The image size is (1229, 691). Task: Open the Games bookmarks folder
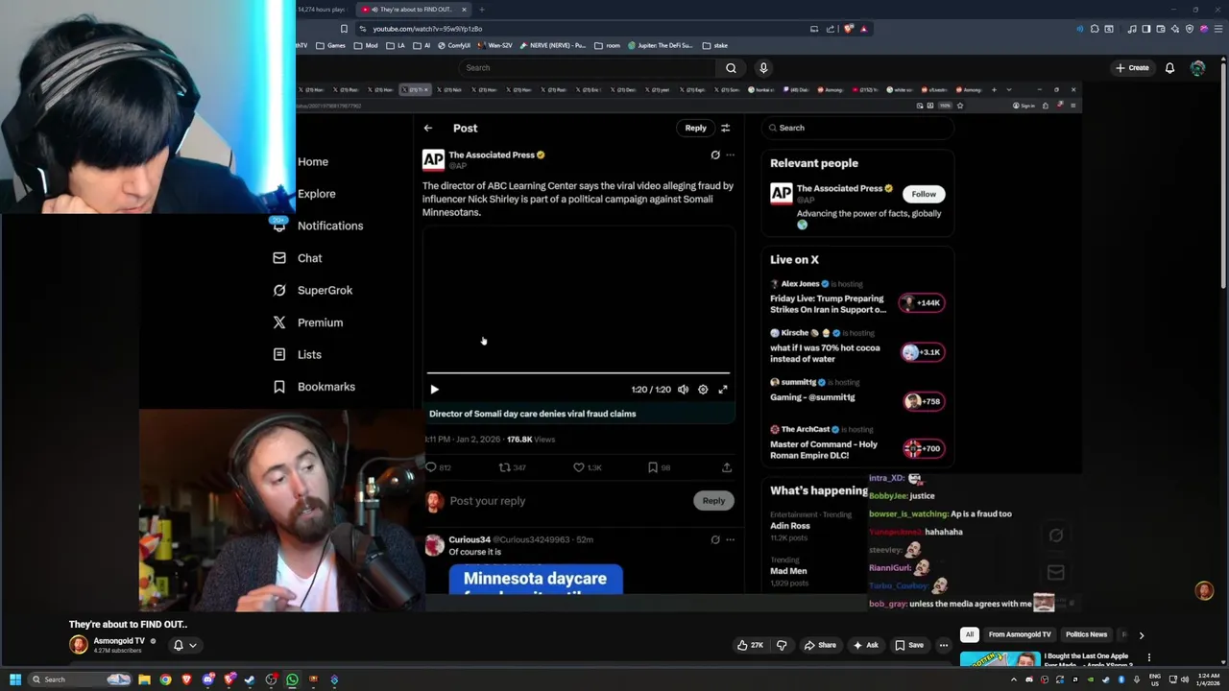(x=330, y=45)
